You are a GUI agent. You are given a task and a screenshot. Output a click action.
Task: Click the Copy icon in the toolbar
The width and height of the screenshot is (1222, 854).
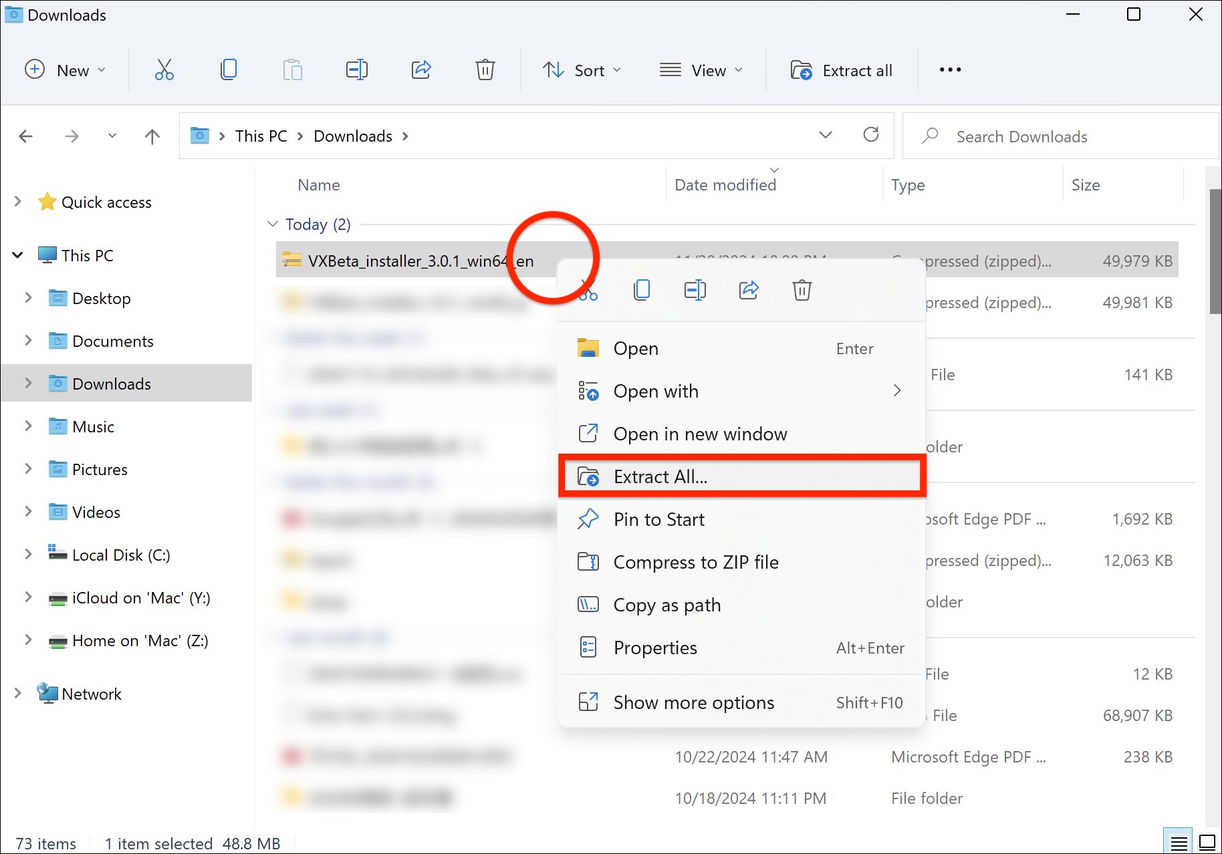[x=228, y=69]
